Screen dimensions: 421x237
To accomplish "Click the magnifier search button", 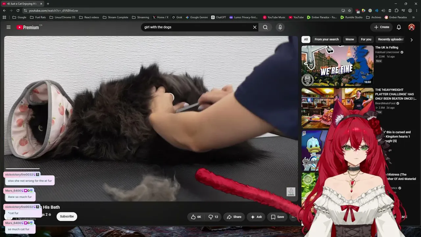I will click(x=265, y=27).
